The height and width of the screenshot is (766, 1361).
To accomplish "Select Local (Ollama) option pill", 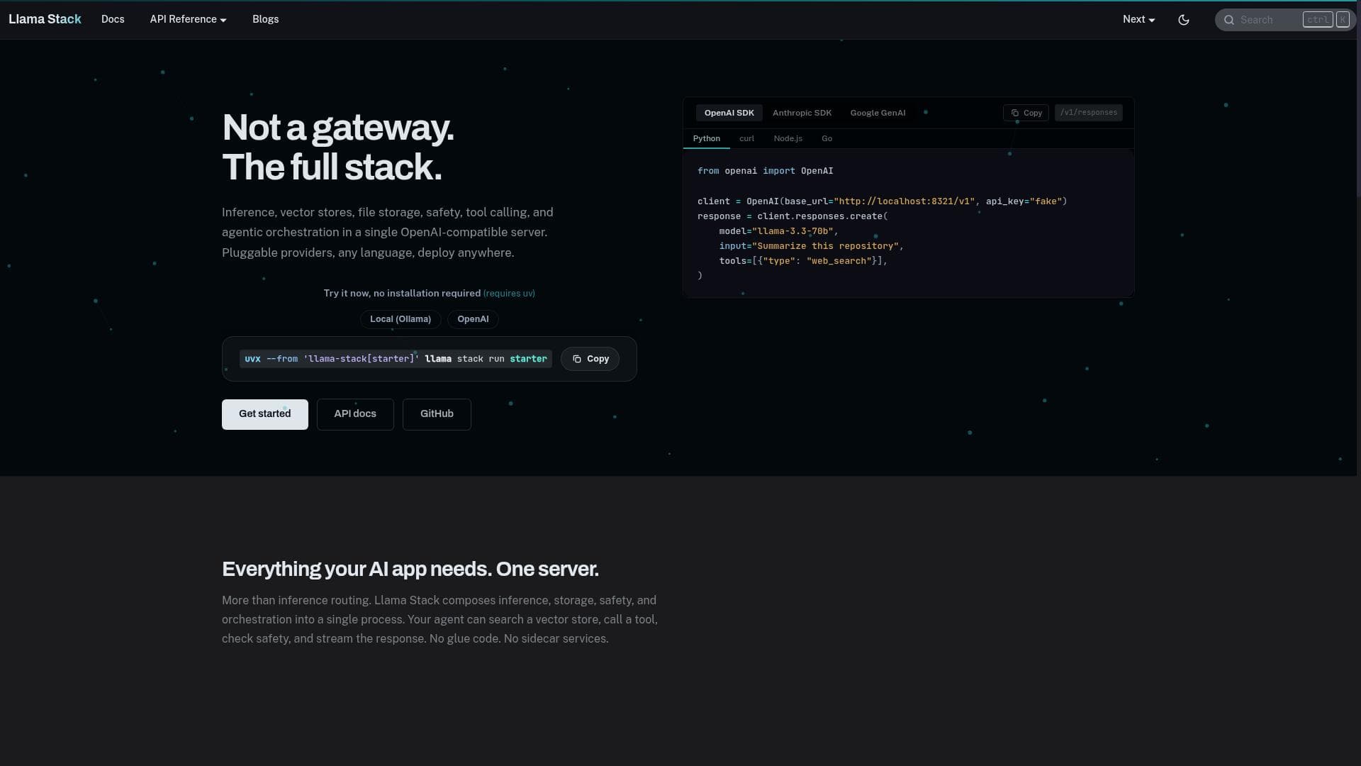I will (x=400, y=319).
